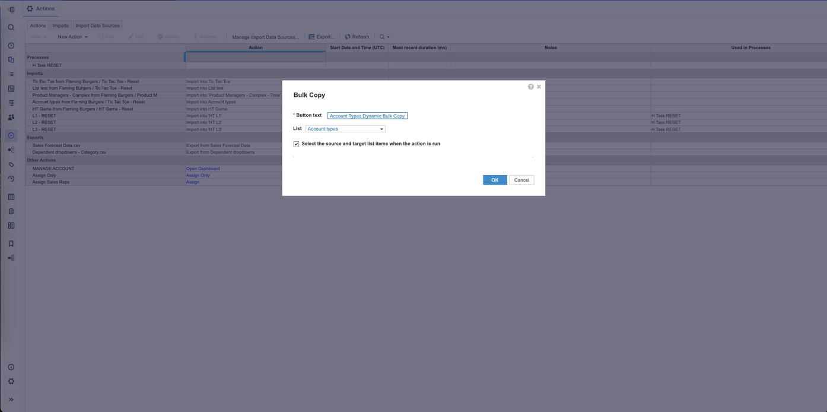Open the List dropdown showing Account types
The height and width of the screenshot is (412, 827).
point(345,129)
